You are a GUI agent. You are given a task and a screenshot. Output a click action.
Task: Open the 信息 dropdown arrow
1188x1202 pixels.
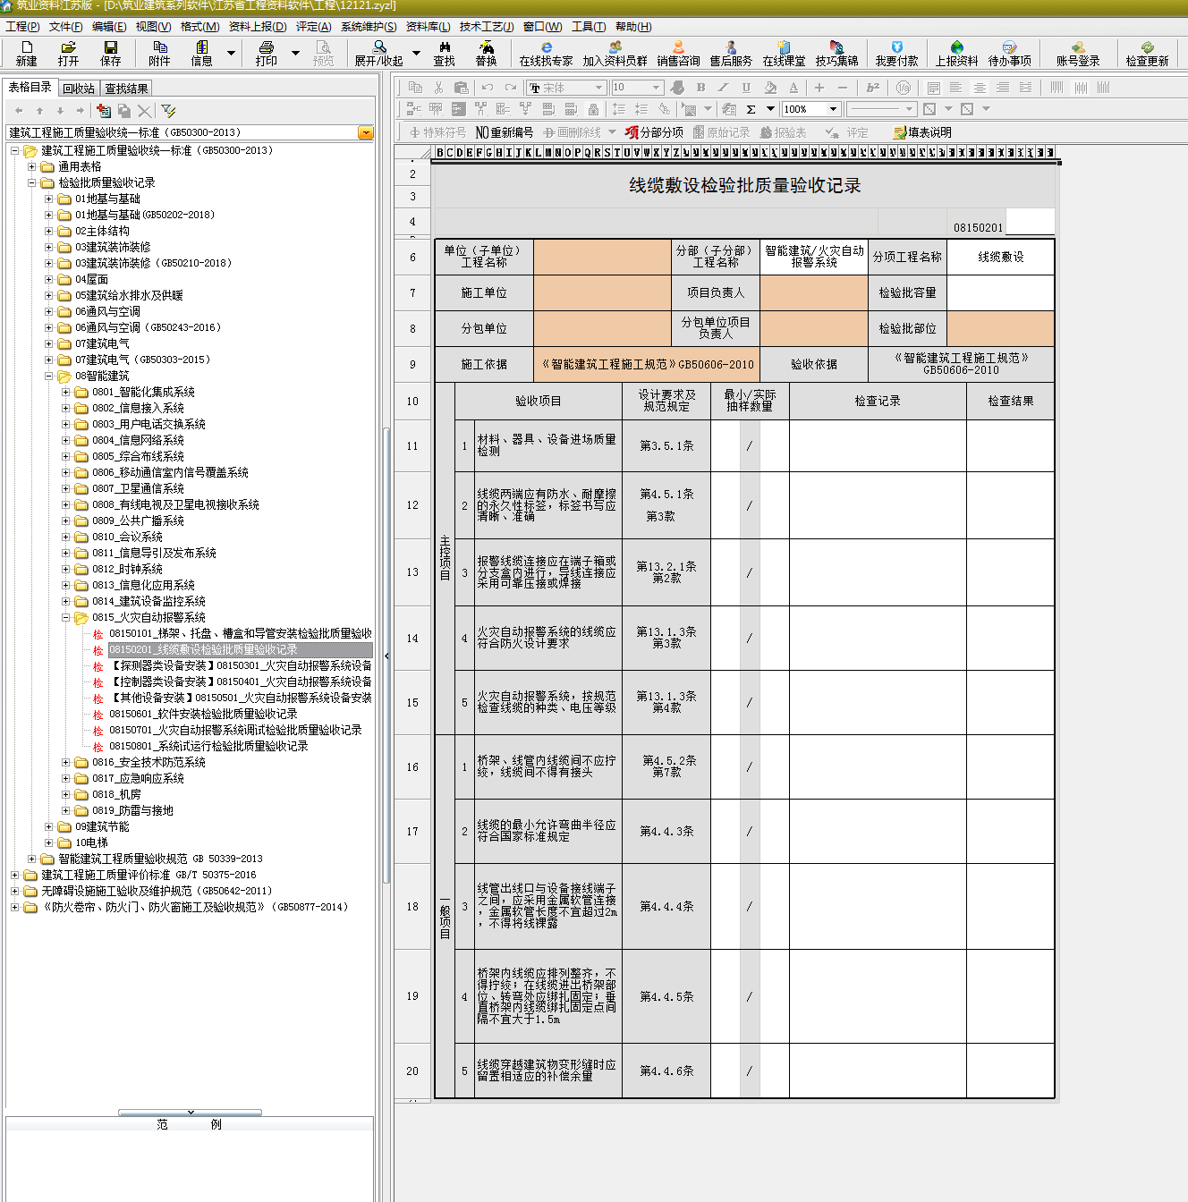pyautogui.click(x=231, y=54)
